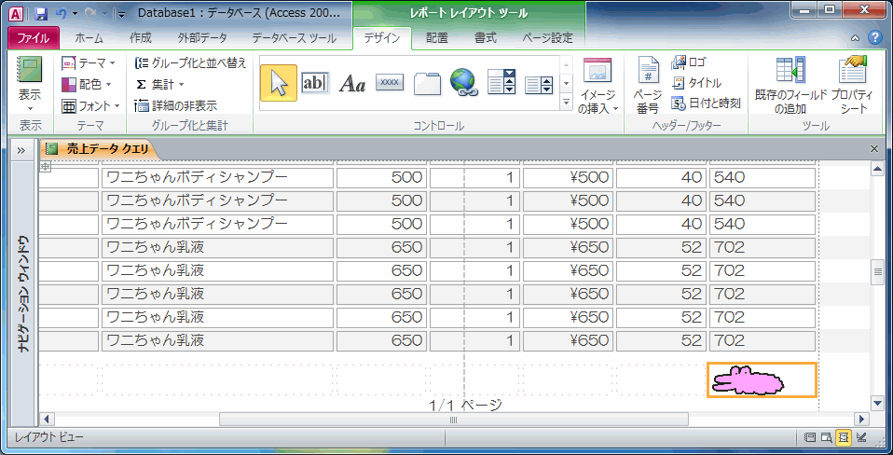Open the 集計 totals dropdown
The height and width of the screenshot is (455, 893).
coord(159,84)
